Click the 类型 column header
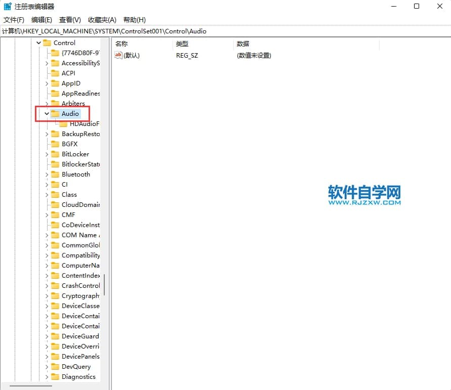The image size is (451, 390). 182,44
